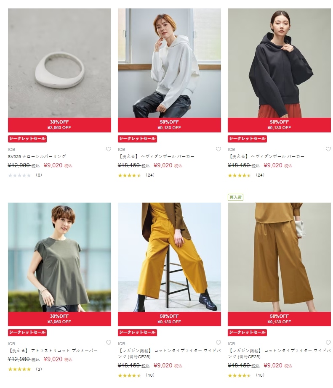Image resolution: width=333 pixels, height=388 pixels.
Task: Open the アトラストリコット プルオーバー title link
Action: coord(53,351)
